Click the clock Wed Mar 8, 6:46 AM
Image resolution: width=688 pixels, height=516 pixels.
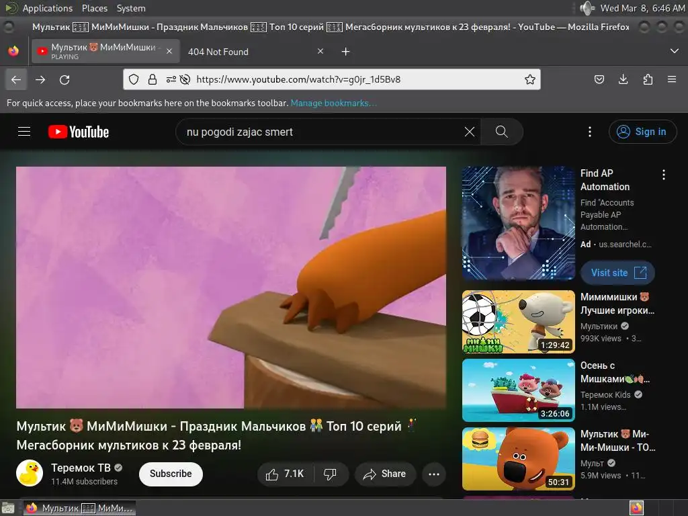coord(642,8)
